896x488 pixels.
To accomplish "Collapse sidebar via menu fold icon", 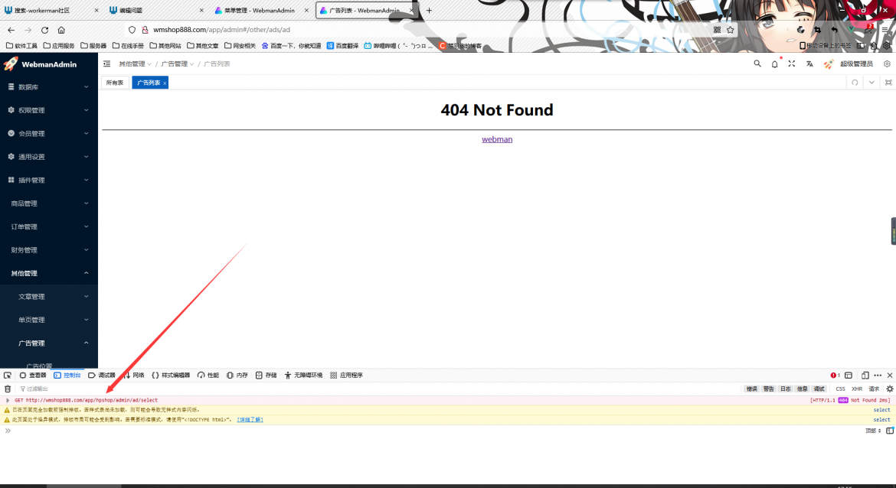I will pyautogui.click(x=107, y=64).
